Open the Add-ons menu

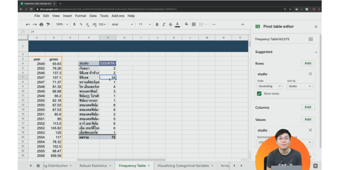click(x=118, y=16)
